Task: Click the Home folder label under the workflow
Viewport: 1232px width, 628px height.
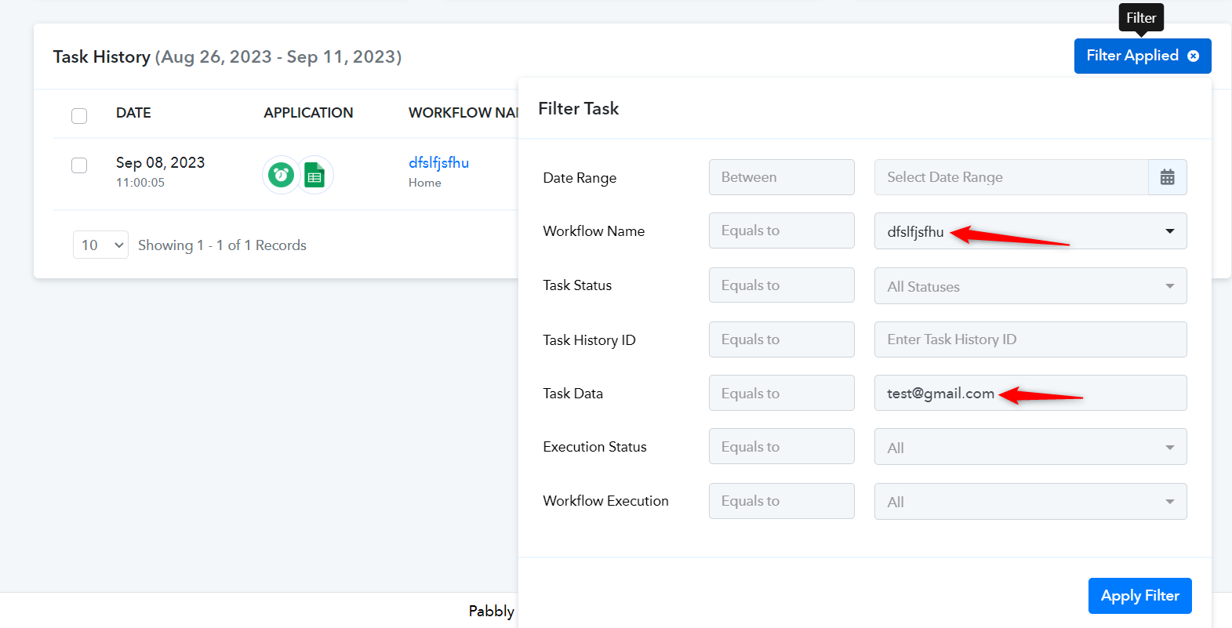Action: (424, 183)
